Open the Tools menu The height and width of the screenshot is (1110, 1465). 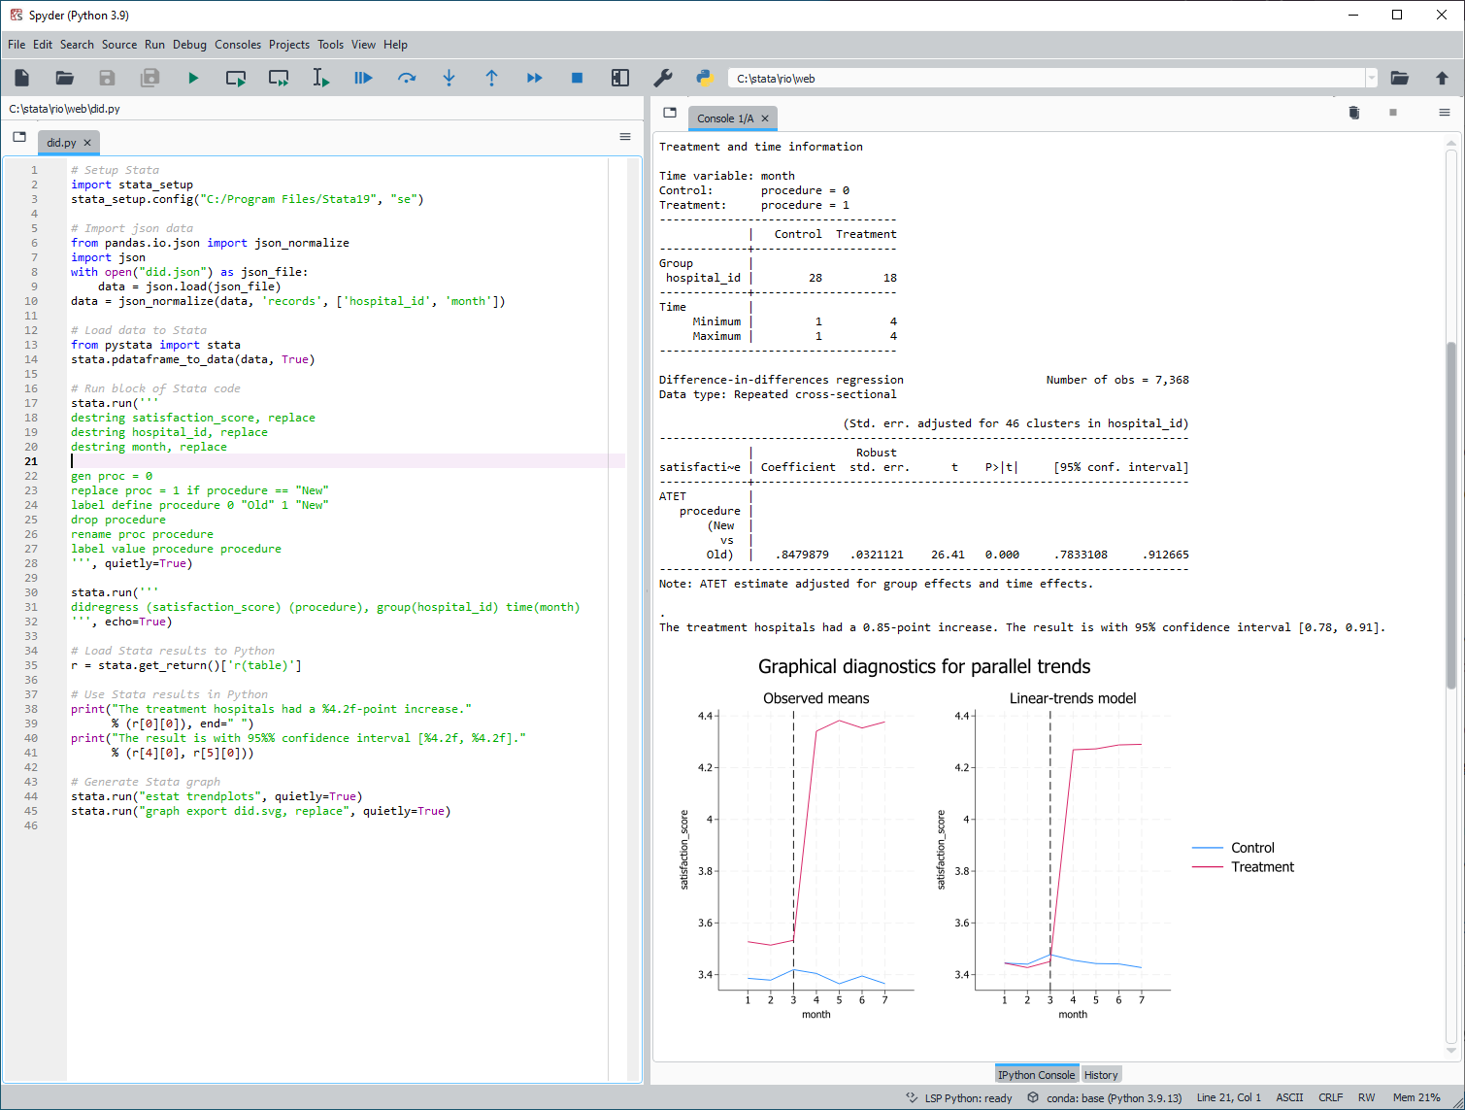[x=331, y=45]
